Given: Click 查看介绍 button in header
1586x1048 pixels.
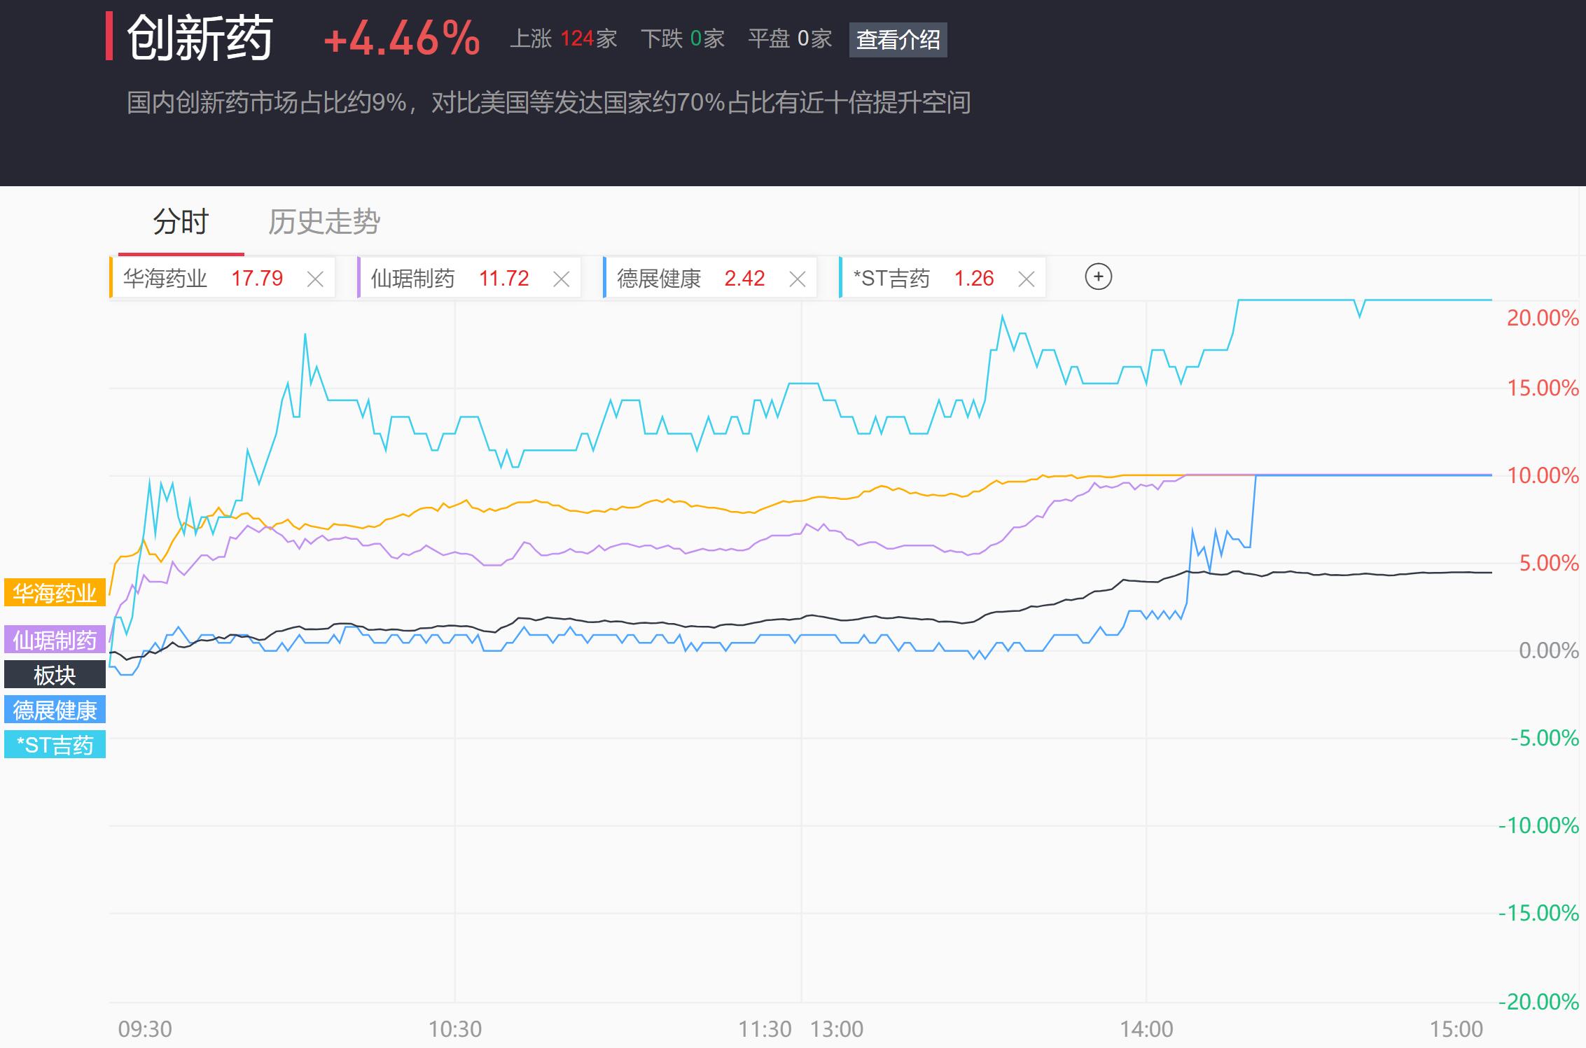Looking at the screenshot, I should (898, 40).
